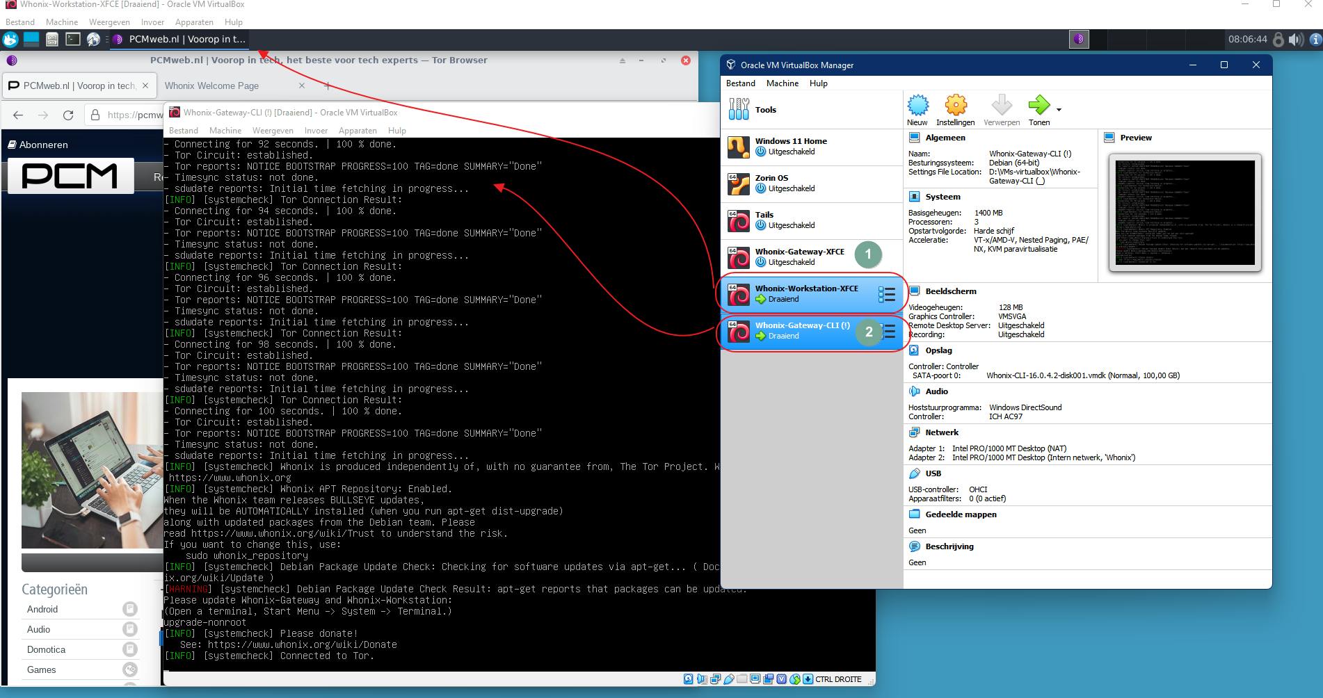This screenshot has height=698, width=1323.
Task: Click the CPU virtualization V icon in Gateway status bar
Action: coord(781,679)
